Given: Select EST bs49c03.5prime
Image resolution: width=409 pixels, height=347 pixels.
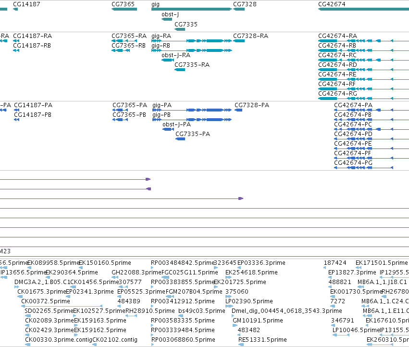Looking at the screenshot, I should (202, 311).
